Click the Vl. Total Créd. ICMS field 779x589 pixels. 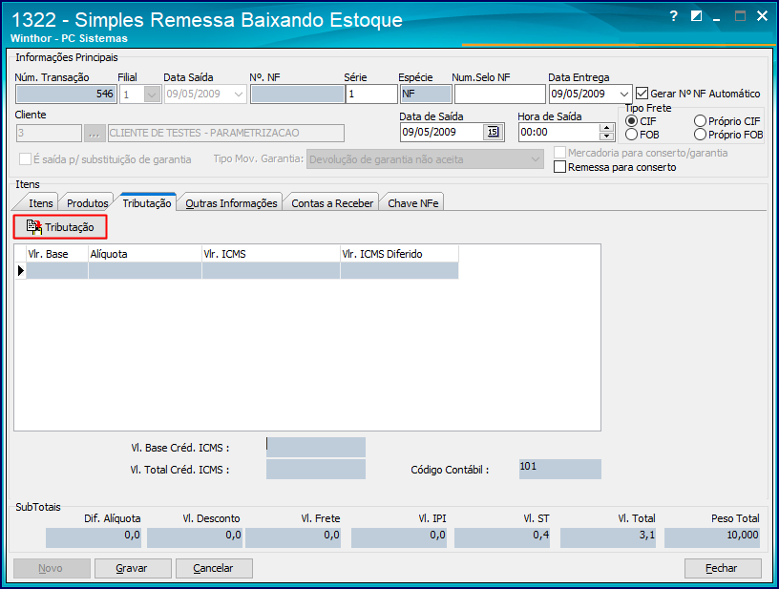pos(315,470)
